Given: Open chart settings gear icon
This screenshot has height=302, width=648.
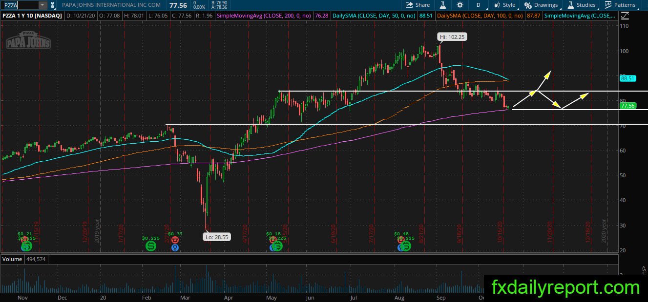Looking at the screenshot, I should [460, 5].
